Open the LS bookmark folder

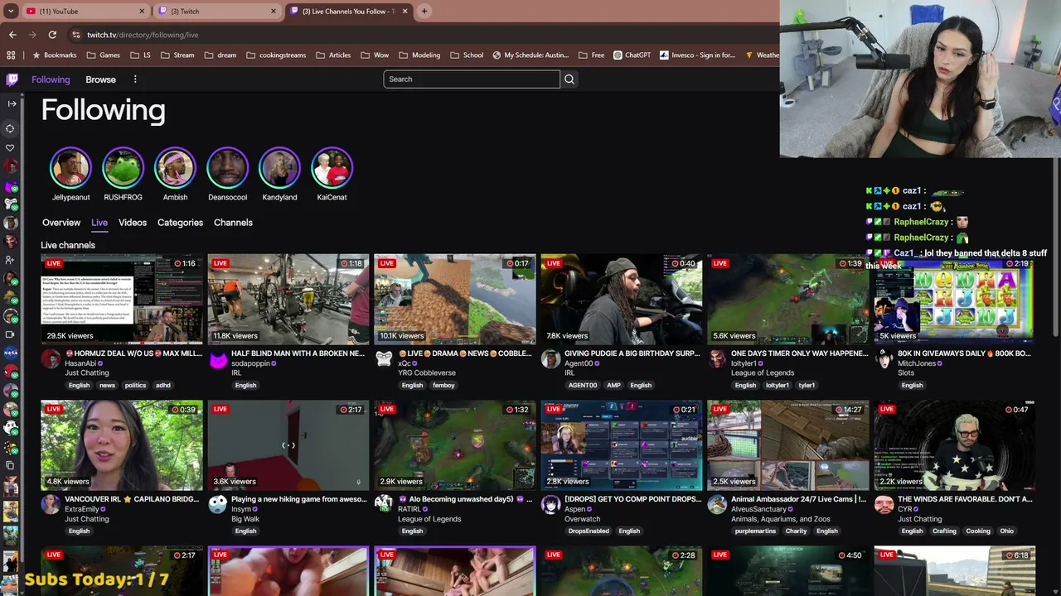(x=140, y=55)
